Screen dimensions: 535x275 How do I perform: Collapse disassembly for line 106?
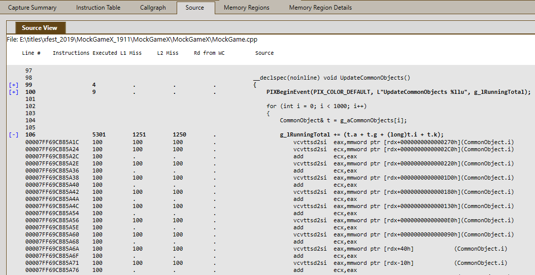click(13, 135)
